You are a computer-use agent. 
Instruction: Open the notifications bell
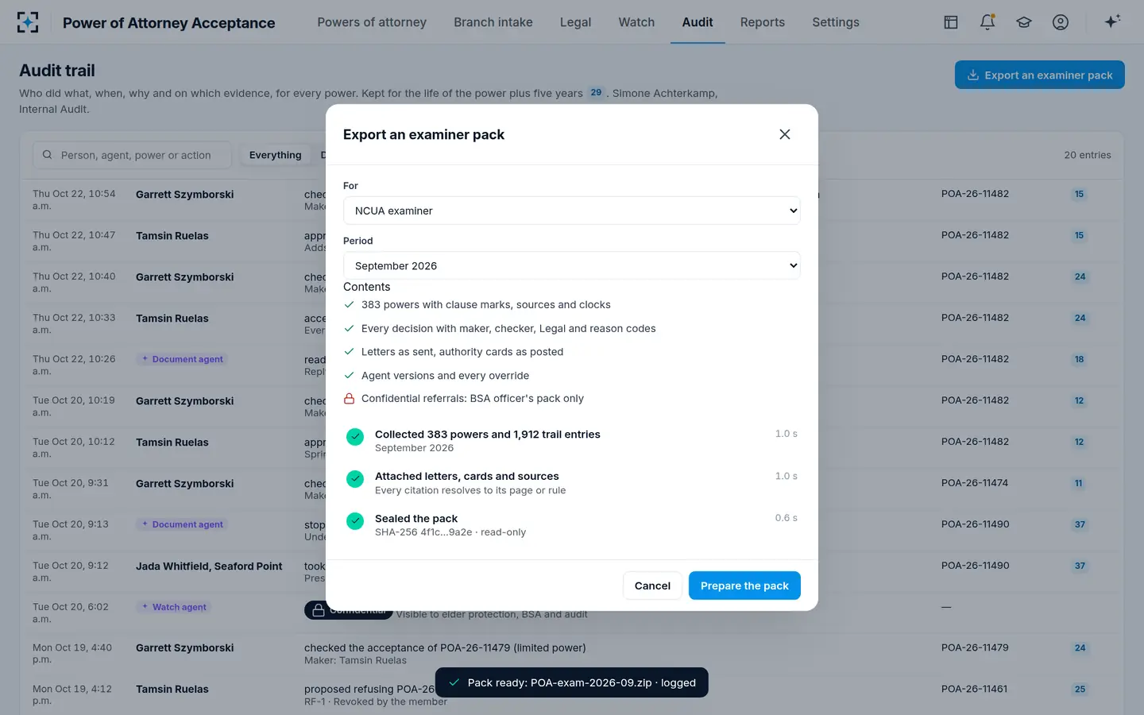(987, 22)
